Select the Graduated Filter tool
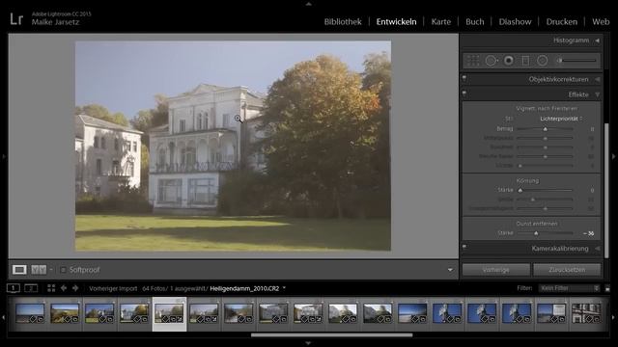The height and width of the screenshot is (347, 618). tap(525, 61)
